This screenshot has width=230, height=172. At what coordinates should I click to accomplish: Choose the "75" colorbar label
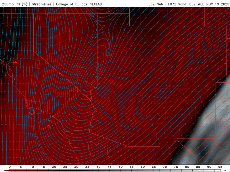pyautogui.click(x=176, y=167)
